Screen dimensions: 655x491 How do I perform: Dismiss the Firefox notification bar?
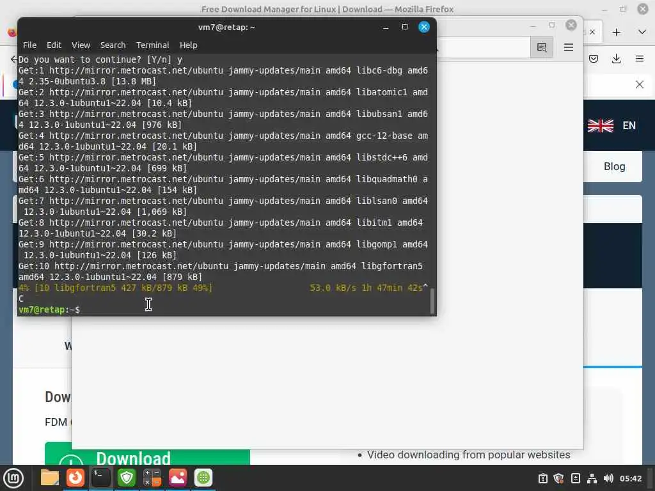tap(639, 84)
